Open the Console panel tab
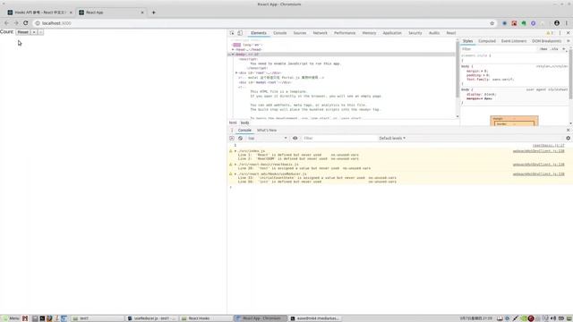This screenshot has width=573, height=322. (x=280, y=33)
